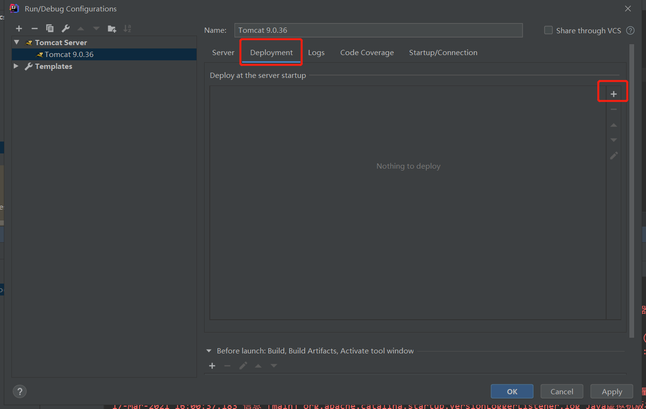Add a new Before launch task
The height and width of the screenshot is (409, 646).
click(212, 365)
